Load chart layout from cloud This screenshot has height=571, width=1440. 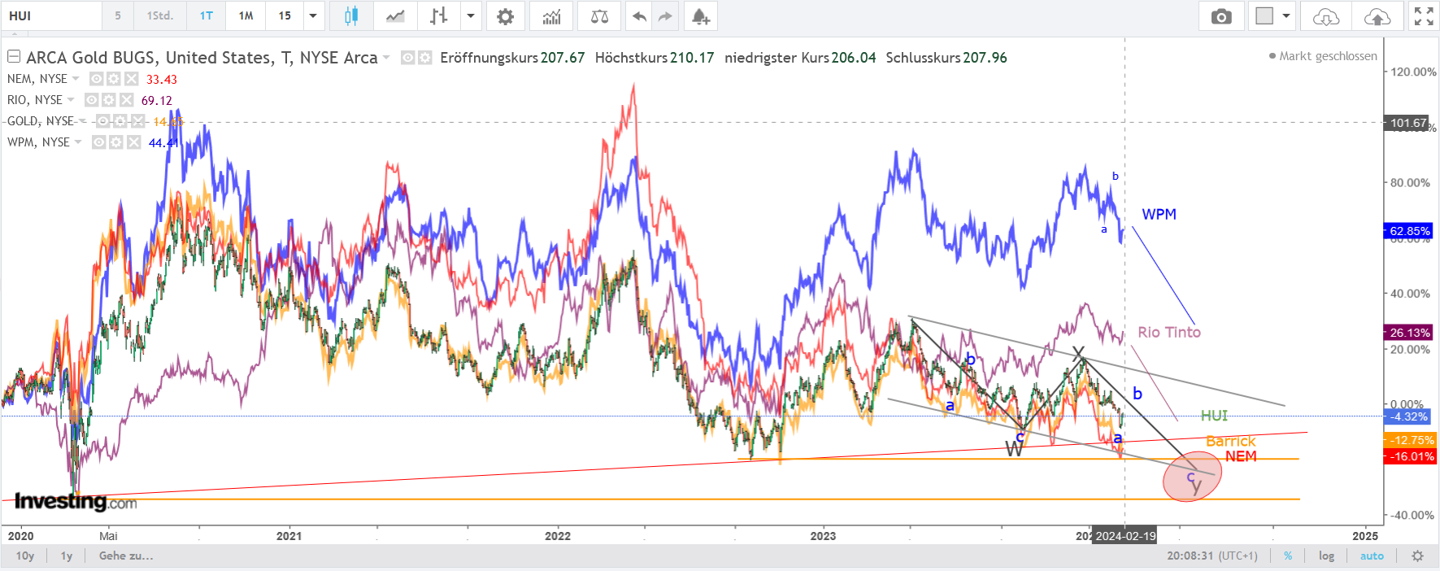pos(1326,16)
